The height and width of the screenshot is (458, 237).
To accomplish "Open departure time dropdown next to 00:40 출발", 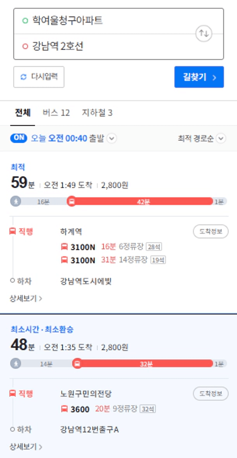I will (x=111, y=138).
